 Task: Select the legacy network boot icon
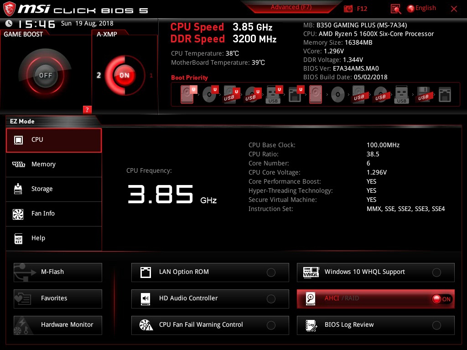coord(445,95)
